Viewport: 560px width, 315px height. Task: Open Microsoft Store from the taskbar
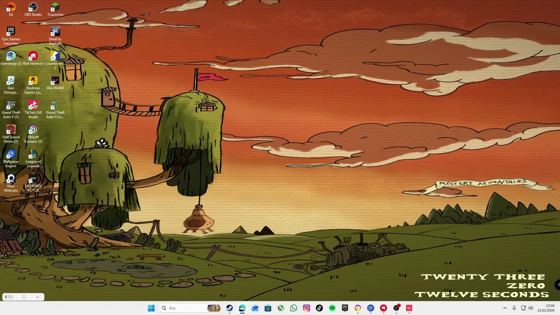click(268, 308)
